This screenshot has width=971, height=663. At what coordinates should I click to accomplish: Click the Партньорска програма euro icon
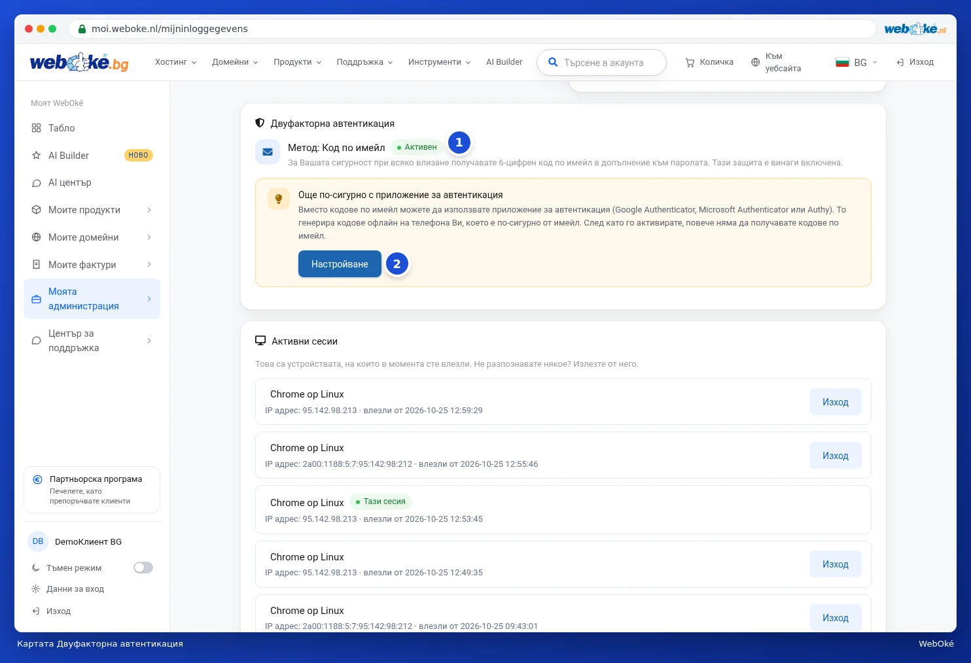pyautogui.click(x=38, y=479)
